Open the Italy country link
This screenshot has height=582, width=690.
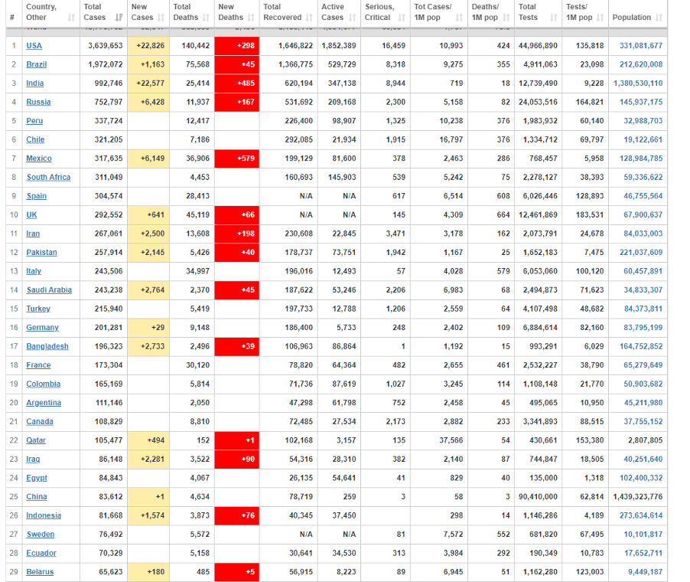click(34, 271)
